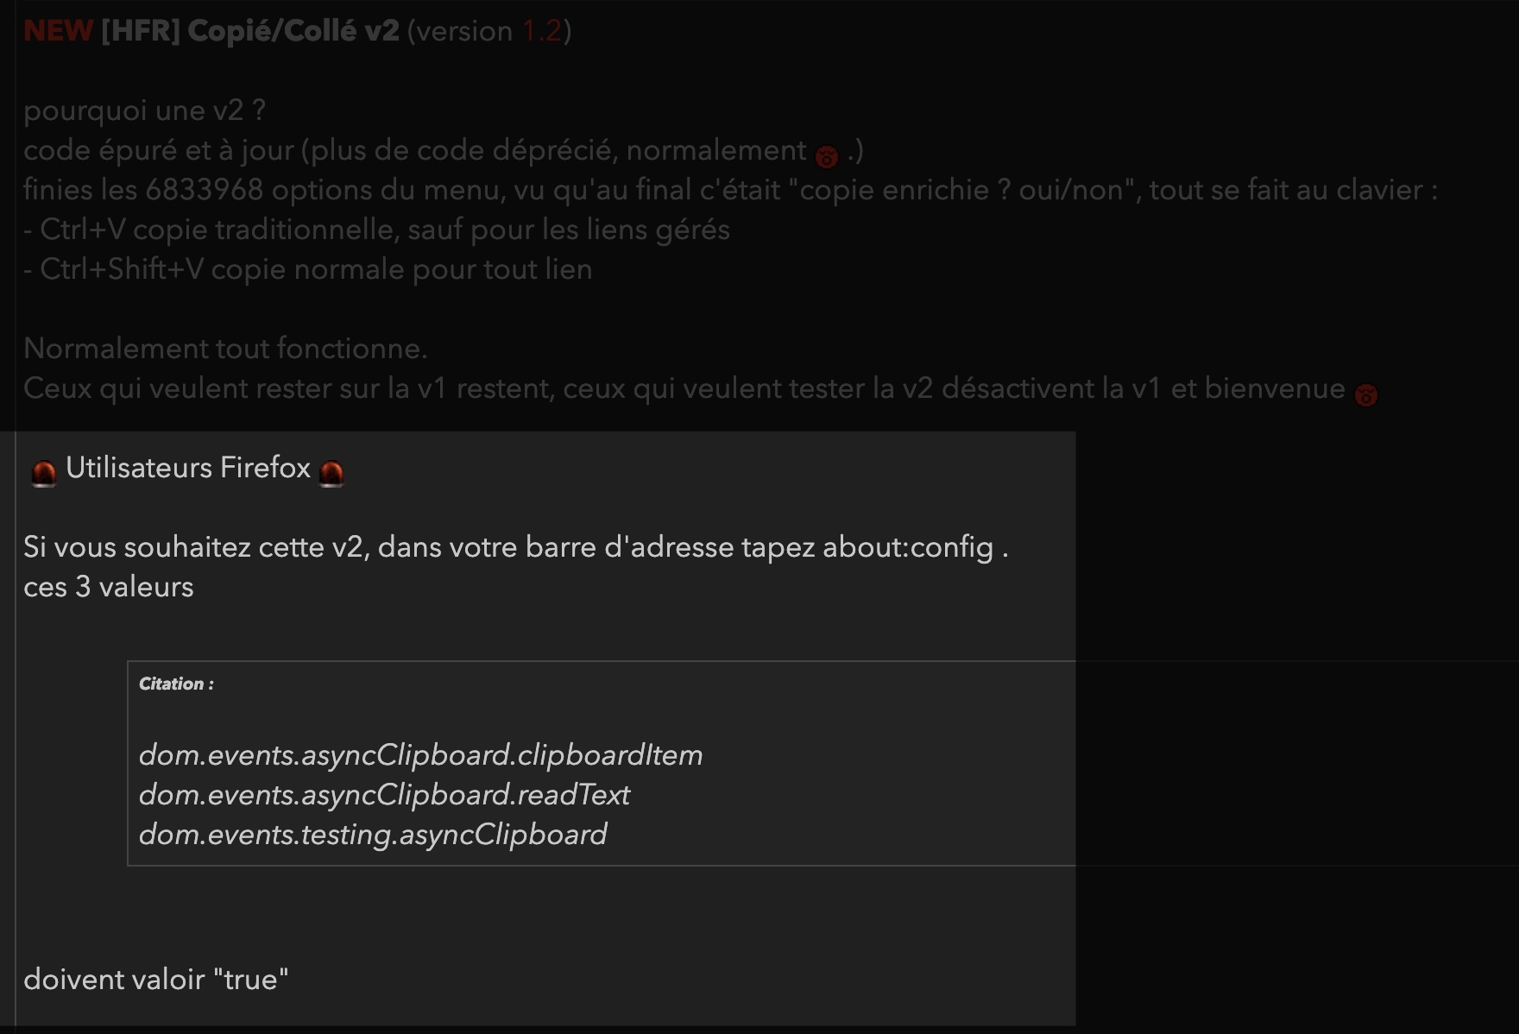Click the "Normalement tout fonctionne." sentence
Viewport: 1519px width, 1034px height.
coord(225,349)
